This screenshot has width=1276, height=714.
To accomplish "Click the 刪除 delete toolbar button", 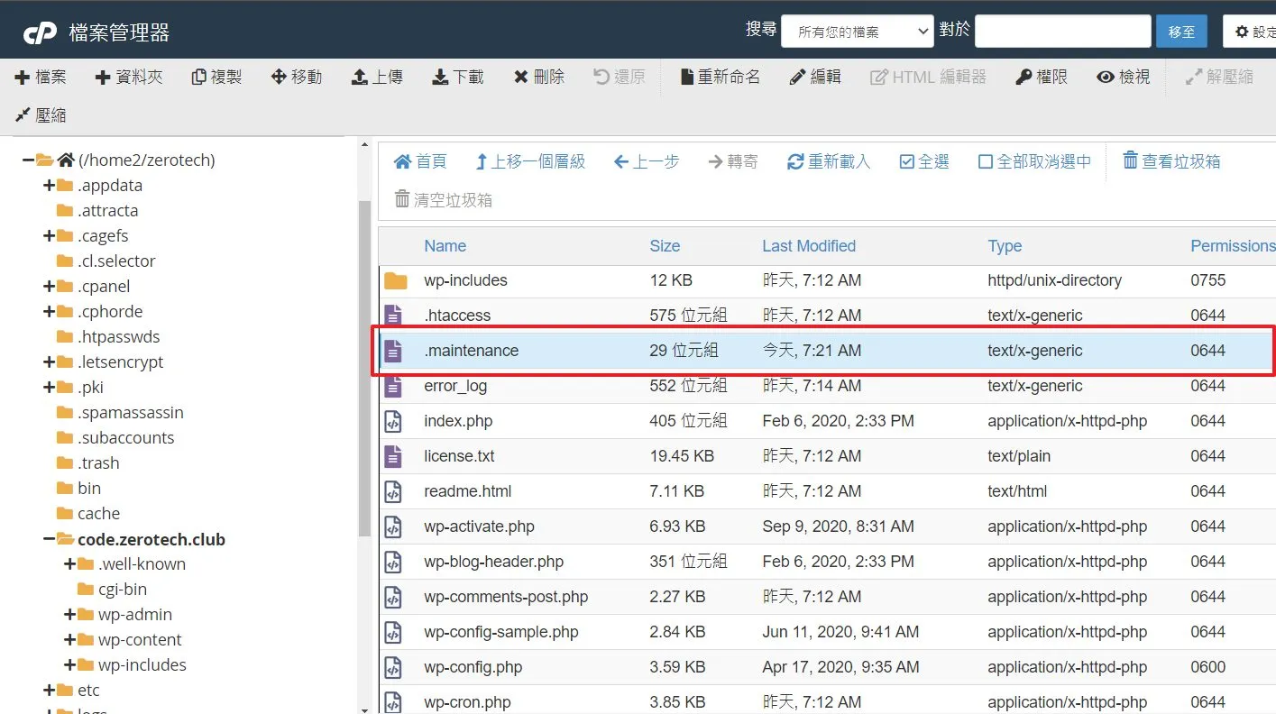I will pyautogui.click(x=539, y=78).
